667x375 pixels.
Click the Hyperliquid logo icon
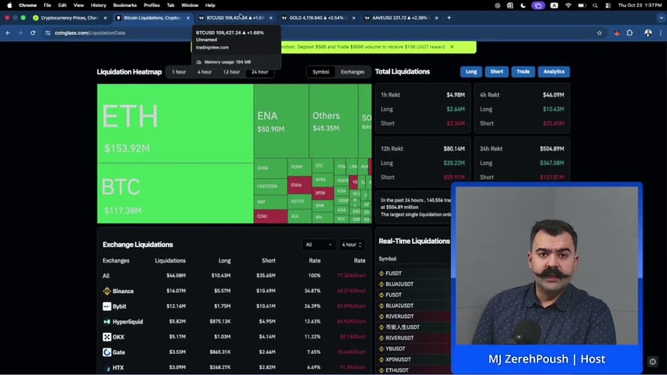[x=107, y=321]
